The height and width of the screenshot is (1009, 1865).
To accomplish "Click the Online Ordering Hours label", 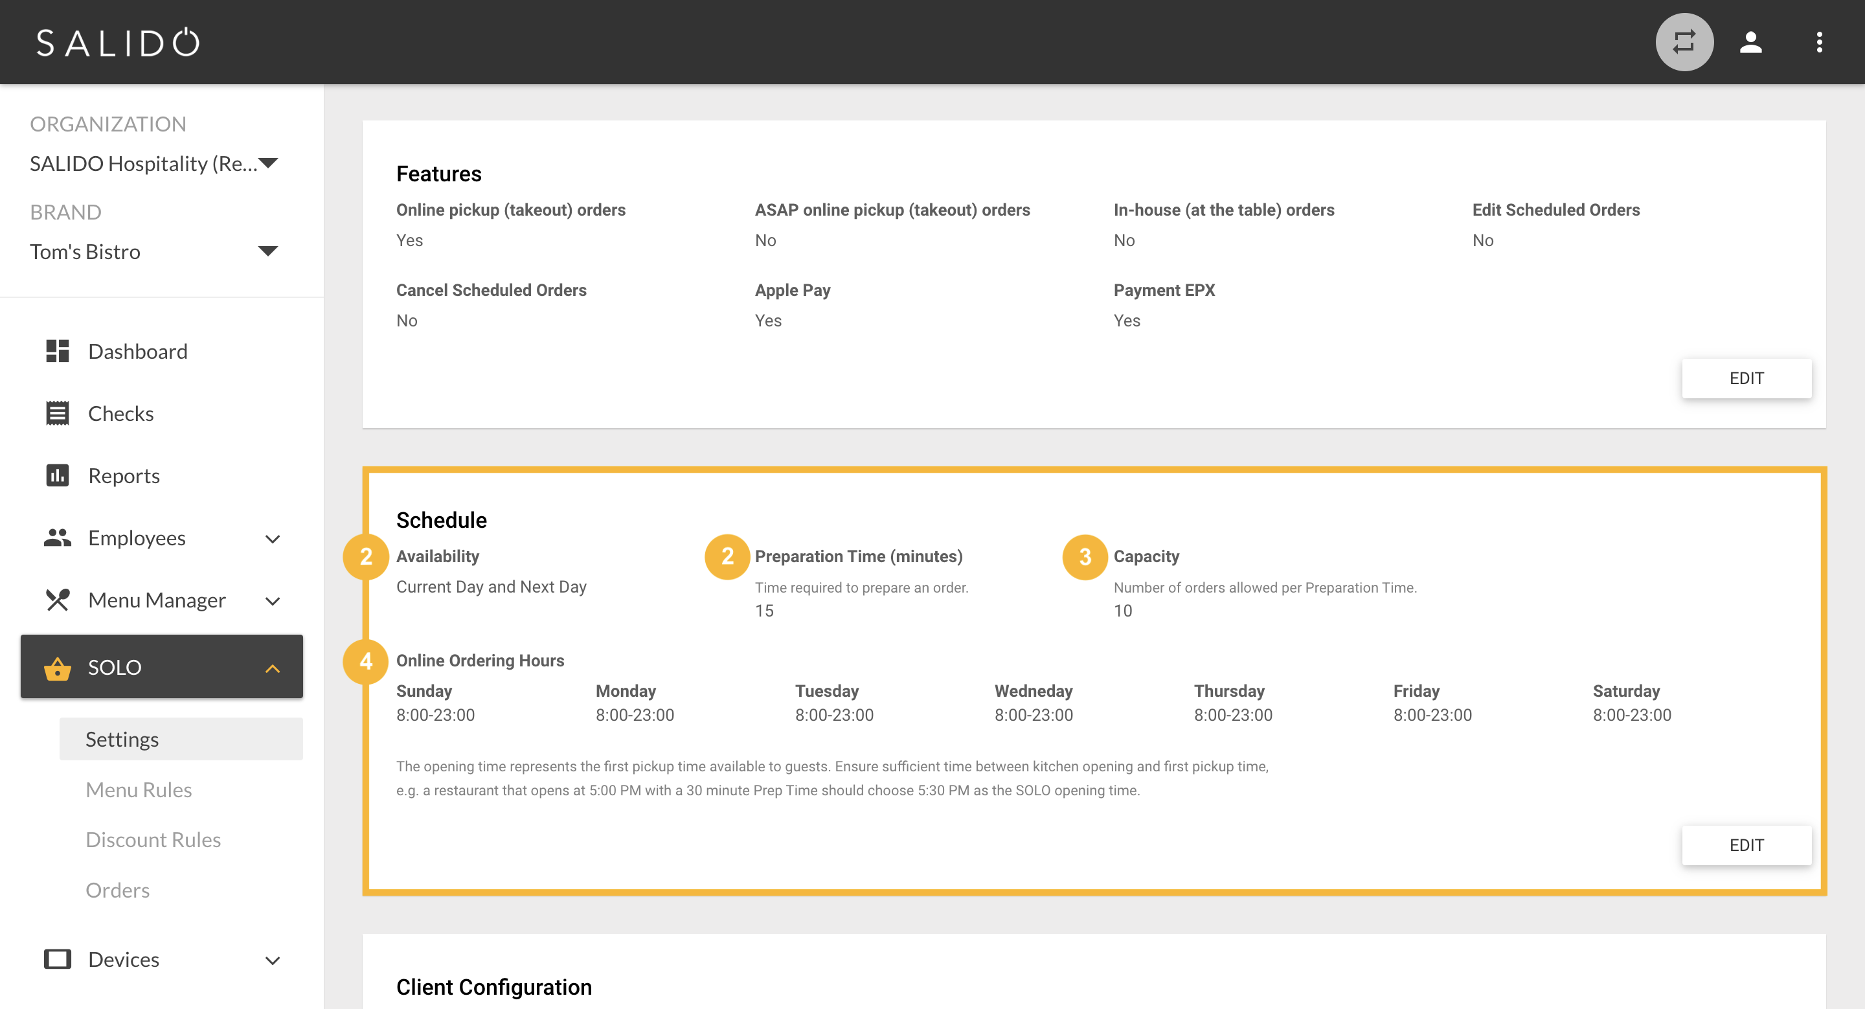I will [x=480, y=661].
